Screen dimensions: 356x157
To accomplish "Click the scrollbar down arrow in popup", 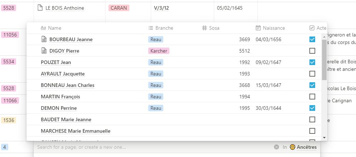I will [x=324, y=138].
